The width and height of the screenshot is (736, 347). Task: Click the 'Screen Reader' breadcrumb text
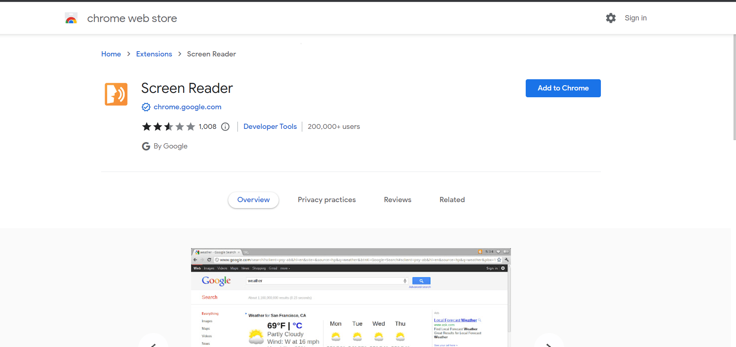211,54
